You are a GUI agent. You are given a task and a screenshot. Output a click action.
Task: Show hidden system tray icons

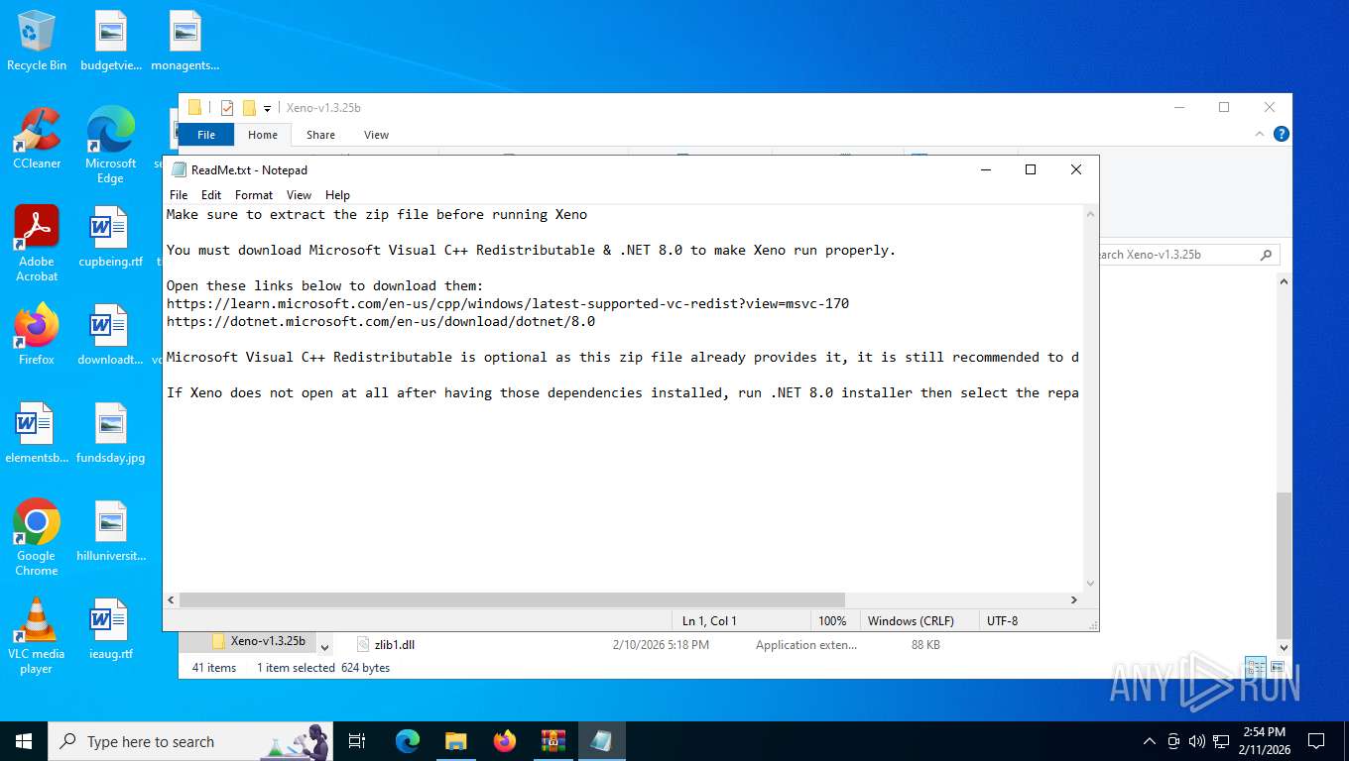(x=1150, y=741)
